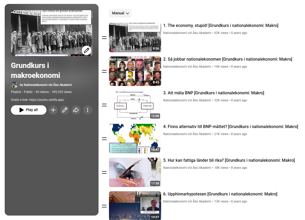Click the channel avatar beside Nationalekonomi vid Åbo Akademi
Screen dimensions: 305x220
coord(14,85)
